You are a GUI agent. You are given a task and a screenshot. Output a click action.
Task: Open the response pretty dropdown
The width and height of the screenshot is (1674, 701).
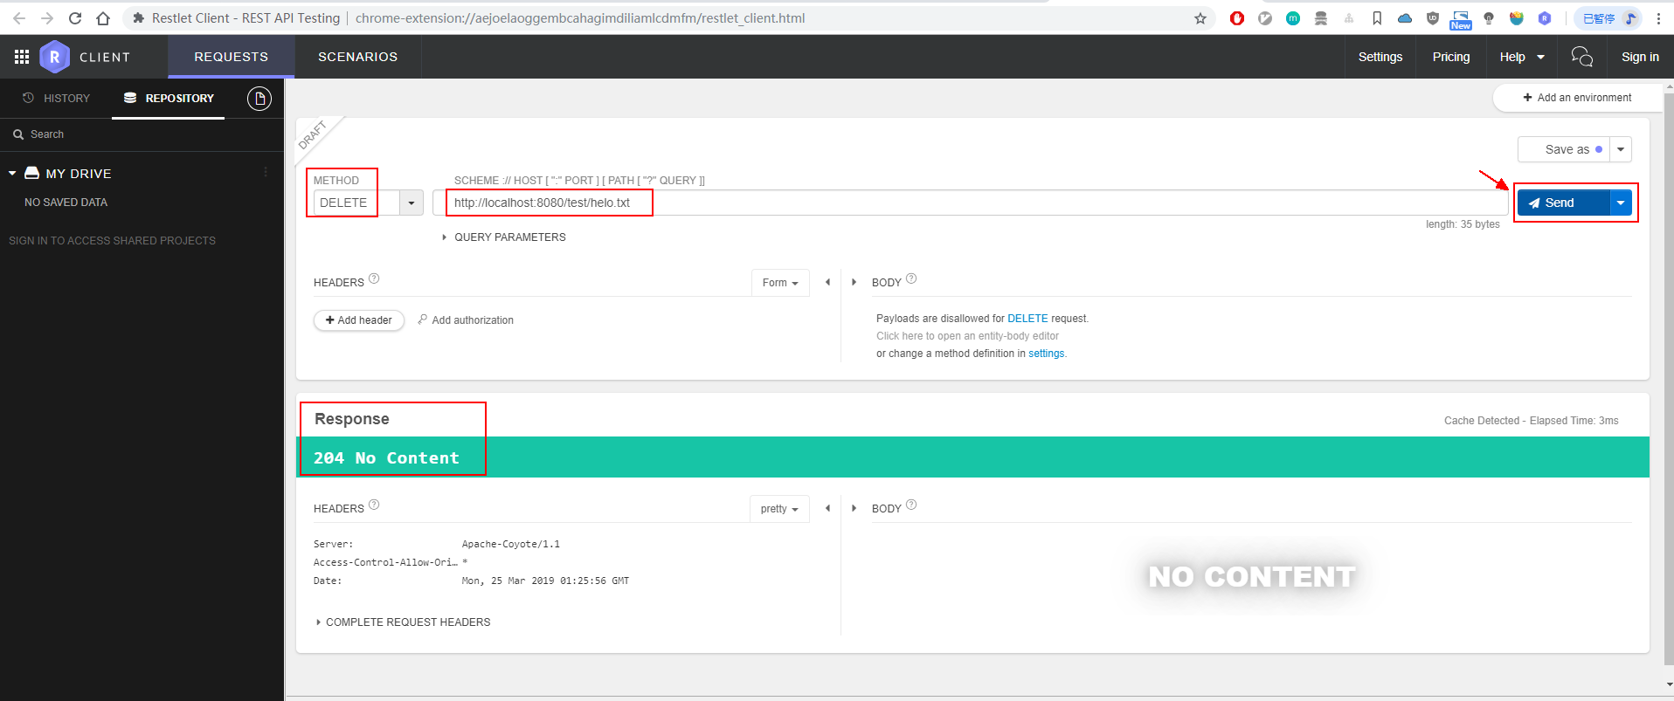pos(779,509)
